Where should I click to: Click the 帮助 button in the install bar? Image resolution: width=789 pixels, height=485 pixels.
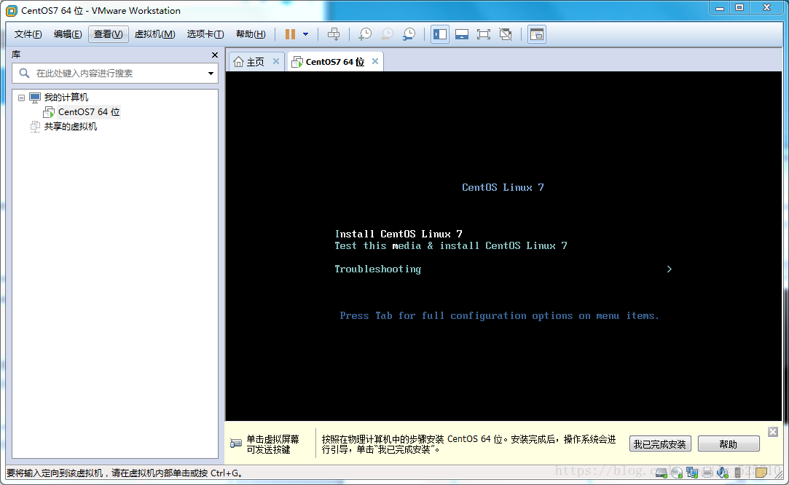click(728, 444)
